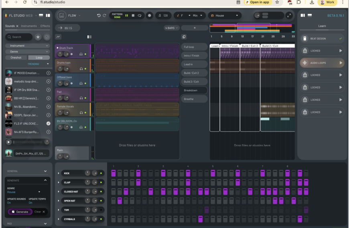
Task: Select the Oneshot sound type toggle
Action: 16,58
